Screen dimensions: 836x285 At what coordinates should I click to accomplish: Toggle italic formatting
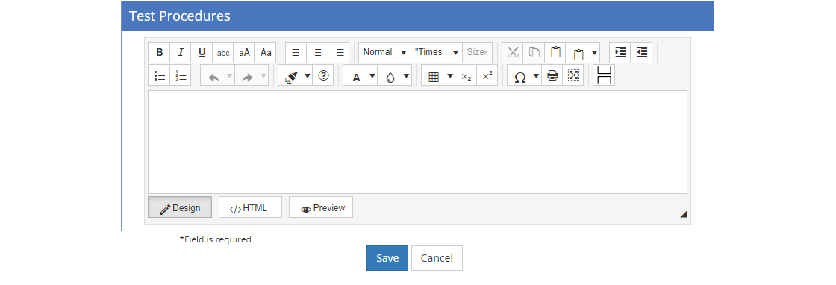click(180, 53)
